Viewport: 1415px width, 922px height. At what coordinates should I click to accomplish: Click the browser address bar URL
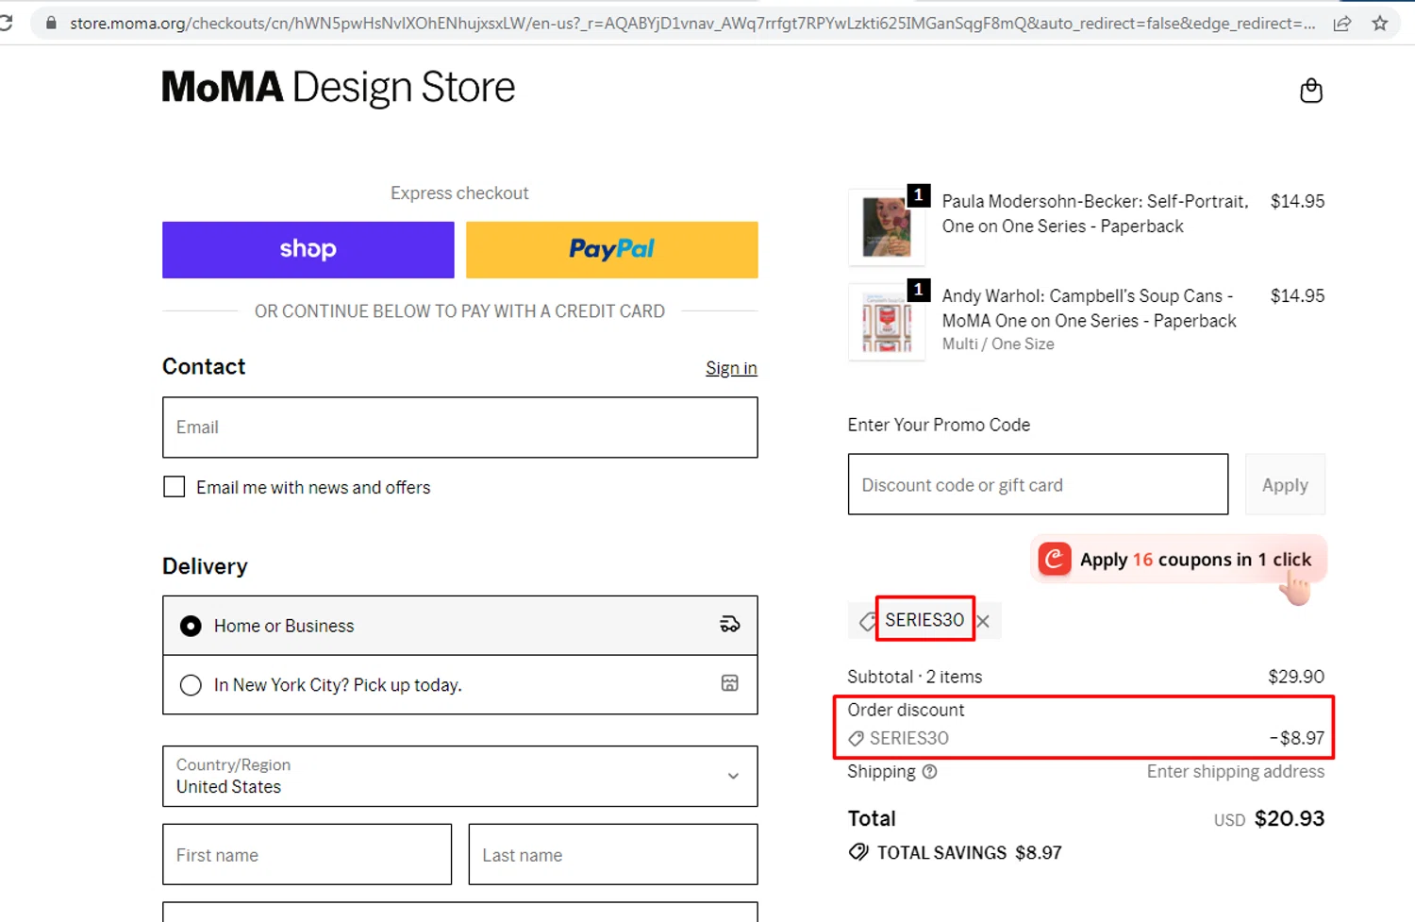[691, 24]
